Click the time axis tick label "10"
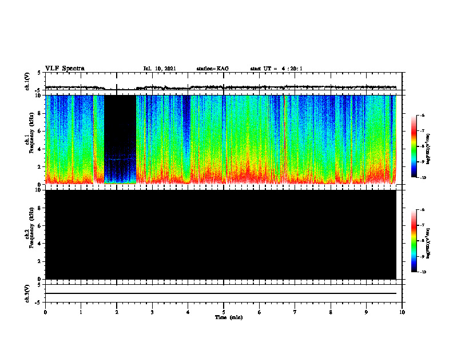The image size is (453, 350). click(402, 312)
